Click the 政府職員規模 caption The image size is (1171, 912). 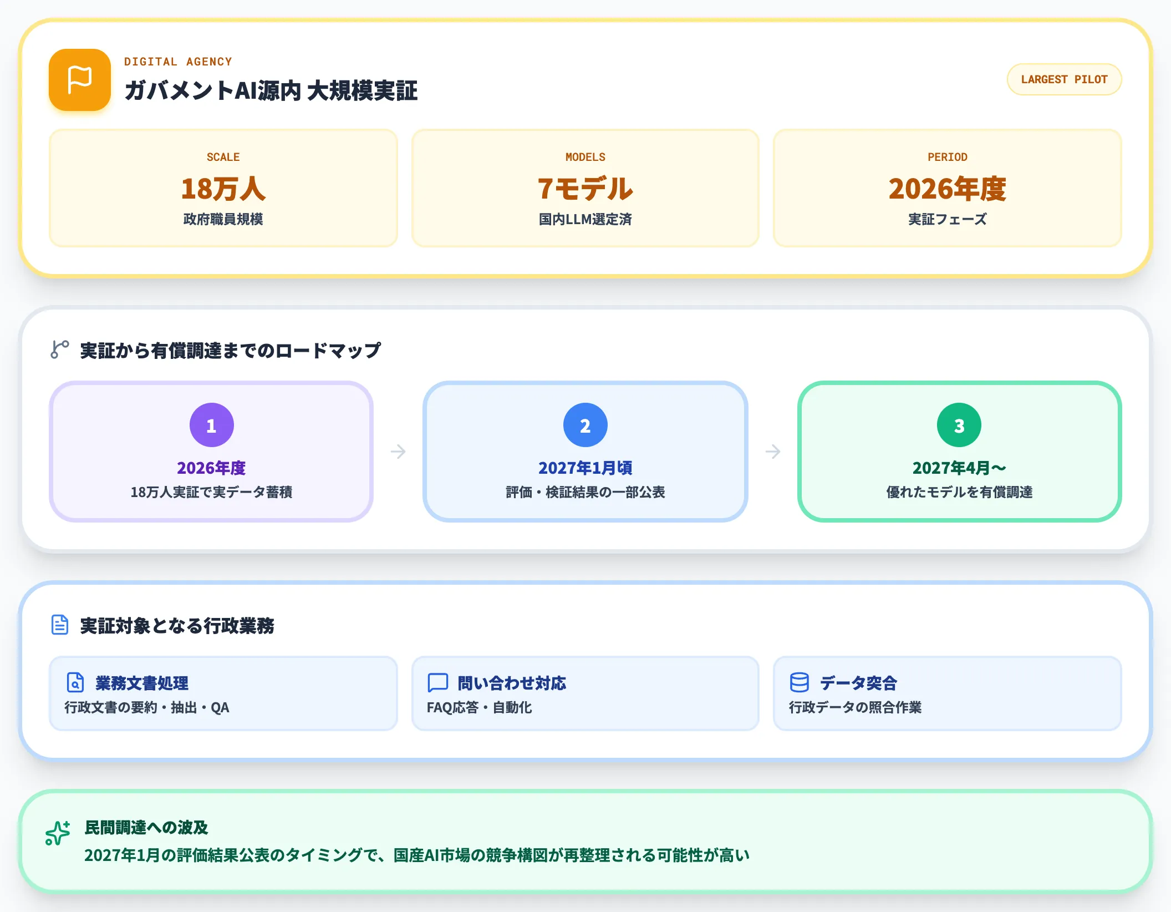[x=223, y=219]
